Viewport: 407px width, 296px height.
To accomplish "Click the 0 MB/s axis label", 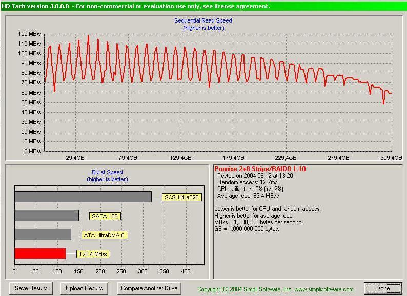I will coord(32,151).
